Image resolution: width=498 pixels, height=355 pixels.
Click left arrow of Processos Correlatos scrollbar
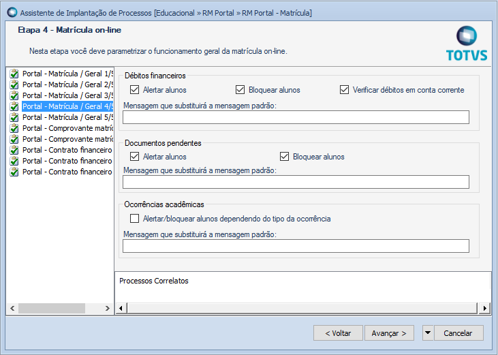coord(121,308)
